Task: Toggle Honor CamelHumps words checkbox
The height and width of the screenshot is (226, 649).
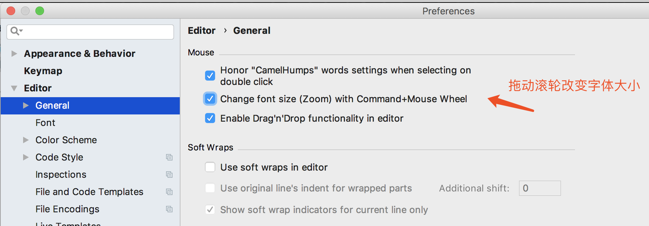Action: (210, 76)
